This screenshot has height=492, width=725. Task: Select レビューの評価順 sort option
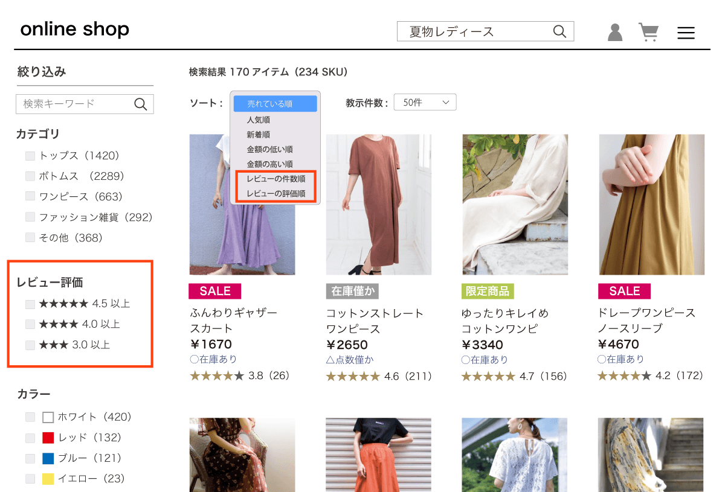point(275,194)
